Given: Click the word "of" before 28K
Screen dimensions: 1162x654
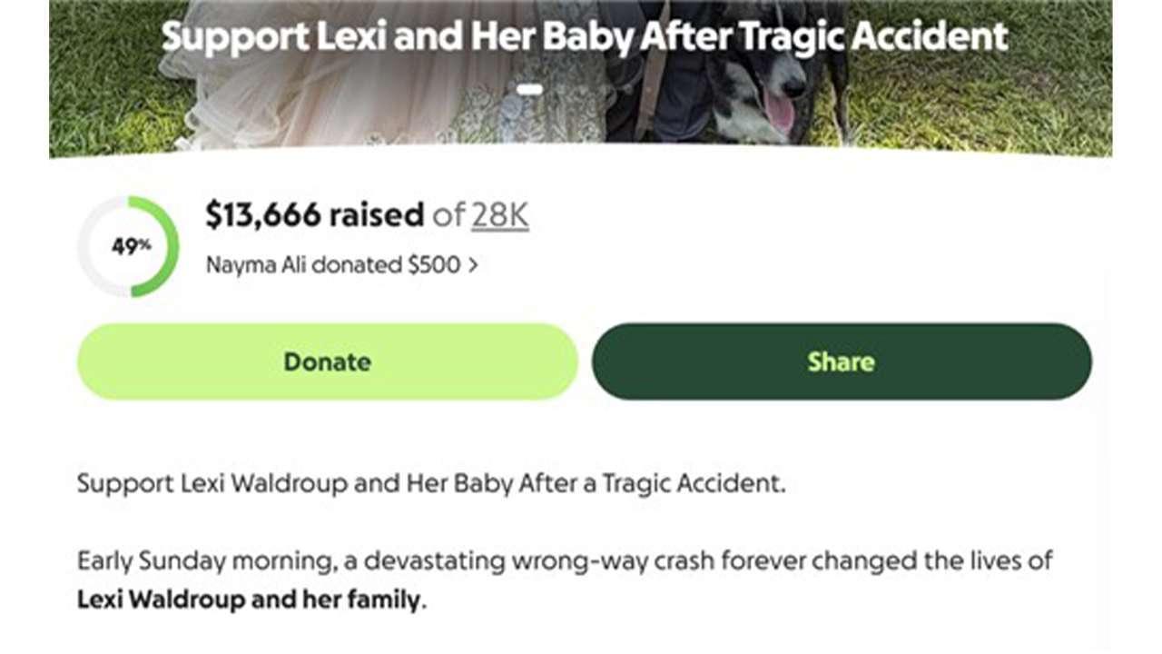Looking at the screenshot, I should click(448, 215).
